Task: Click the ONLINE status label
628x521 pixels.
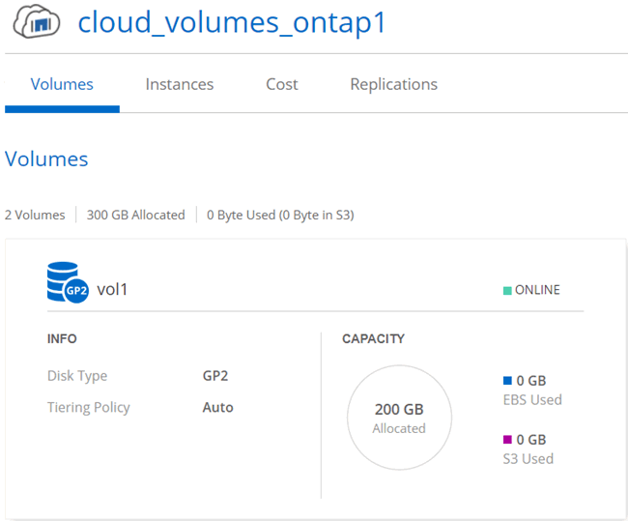Action: click(x=537, y=290)
